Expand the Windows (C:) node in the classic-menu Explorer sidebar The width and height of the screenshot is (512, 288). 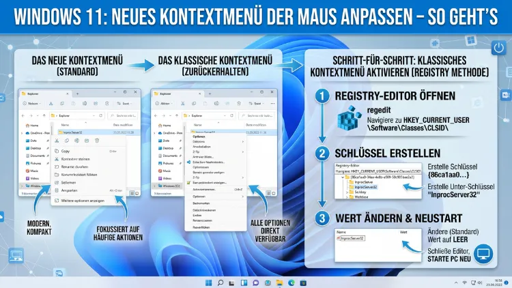coord(154,186)
